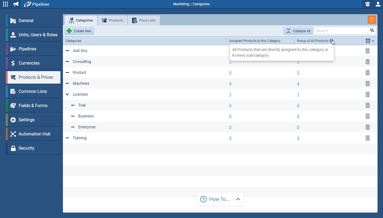Switch to the Products tab
The height and width of the screenshot is (218, 383).
click(112, 20)
